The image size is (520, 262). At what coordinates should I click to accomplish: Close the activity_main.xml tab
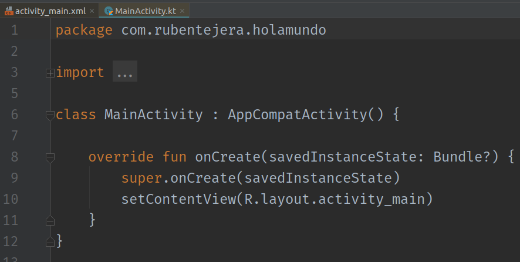92,11
